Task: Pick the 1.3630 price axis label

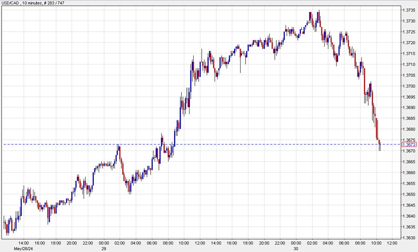Action: (409, 238)
